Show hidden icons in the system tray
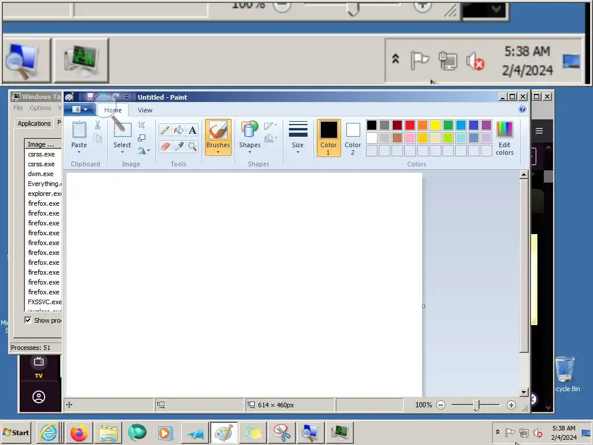 [497, 432]
